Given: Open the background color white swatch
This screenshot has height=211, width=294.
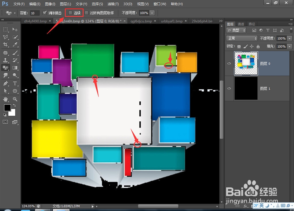Looking at the screenshot, I should tap(12, 113).
